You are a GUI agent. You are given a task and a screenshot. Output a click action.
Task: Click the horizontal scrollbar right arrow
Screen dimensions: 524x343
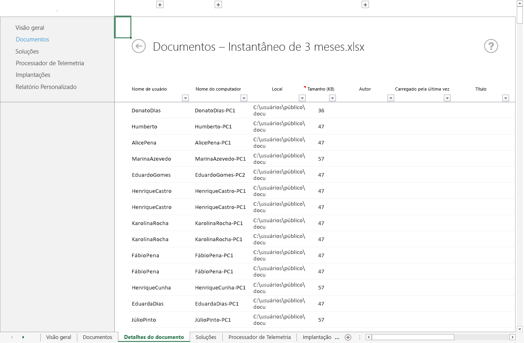[x=513, y=337]
